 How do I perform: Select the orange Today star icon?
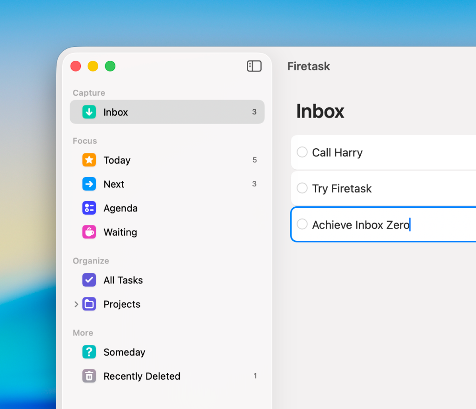tap(89, 160)
